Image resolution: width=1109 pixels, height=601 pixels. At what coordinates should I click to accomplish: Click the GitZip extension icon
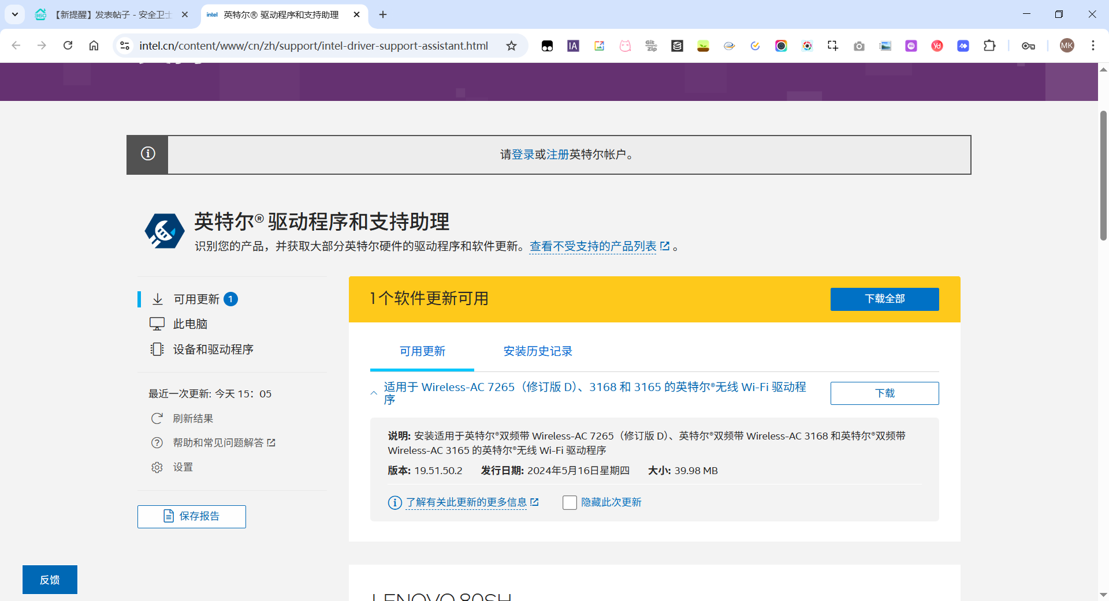651,46
